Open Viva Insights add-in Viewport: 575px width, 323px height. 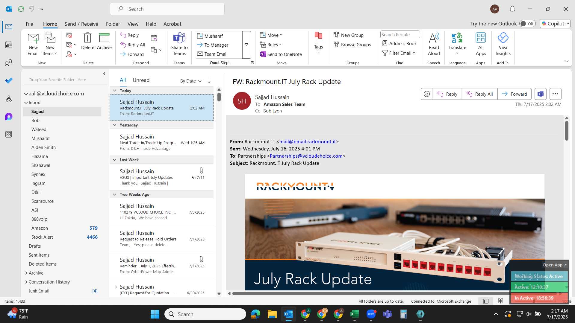[x=503, y=44]
